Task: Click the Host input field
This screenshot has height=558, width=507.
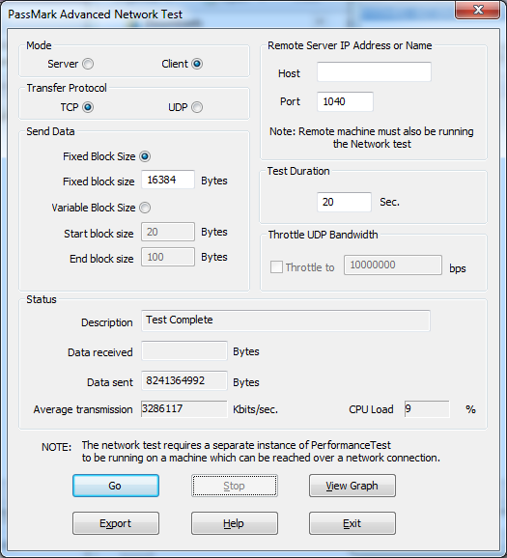Action: point(374,71)
